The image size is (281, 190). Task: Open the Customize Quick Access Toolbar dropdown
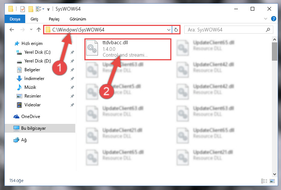48,9
